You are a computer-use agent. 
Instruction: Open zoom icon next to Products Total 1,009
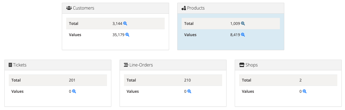pos(243,24)
